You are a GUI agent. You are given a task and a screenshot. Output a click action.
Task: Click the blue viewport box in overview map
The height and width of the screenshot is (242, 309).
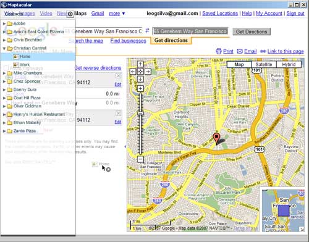click(284, 211)
